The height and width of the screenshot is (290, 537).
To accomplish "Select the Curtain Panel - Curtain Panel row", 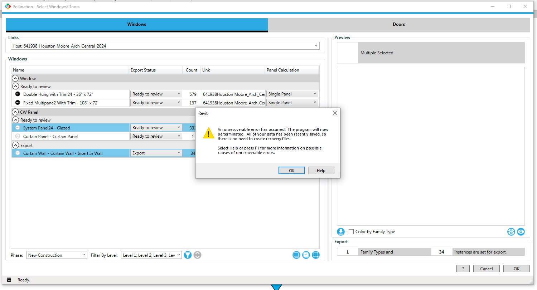I will coord(50,136).
